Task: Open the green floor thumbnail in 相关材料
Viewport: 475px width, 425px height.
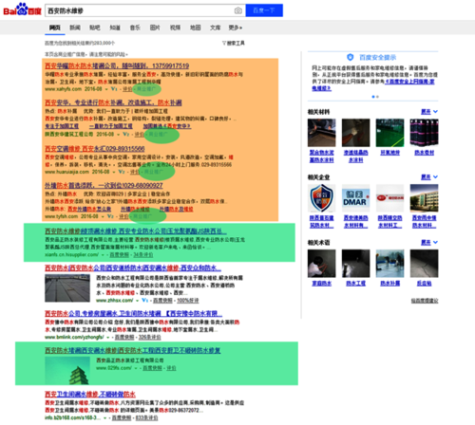Action: pos(389,133)
